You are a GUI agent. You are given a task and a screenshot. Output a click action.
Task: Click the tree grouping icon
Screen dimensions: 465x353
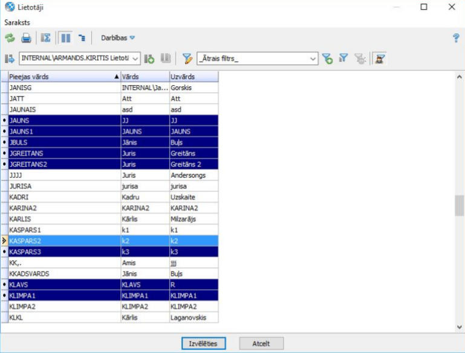pyautogui.click(x=82, y=38)
